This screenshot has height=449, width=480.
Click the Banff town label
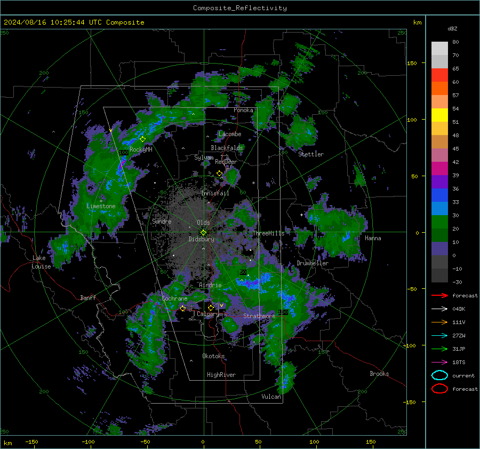(x=88, y=297)
